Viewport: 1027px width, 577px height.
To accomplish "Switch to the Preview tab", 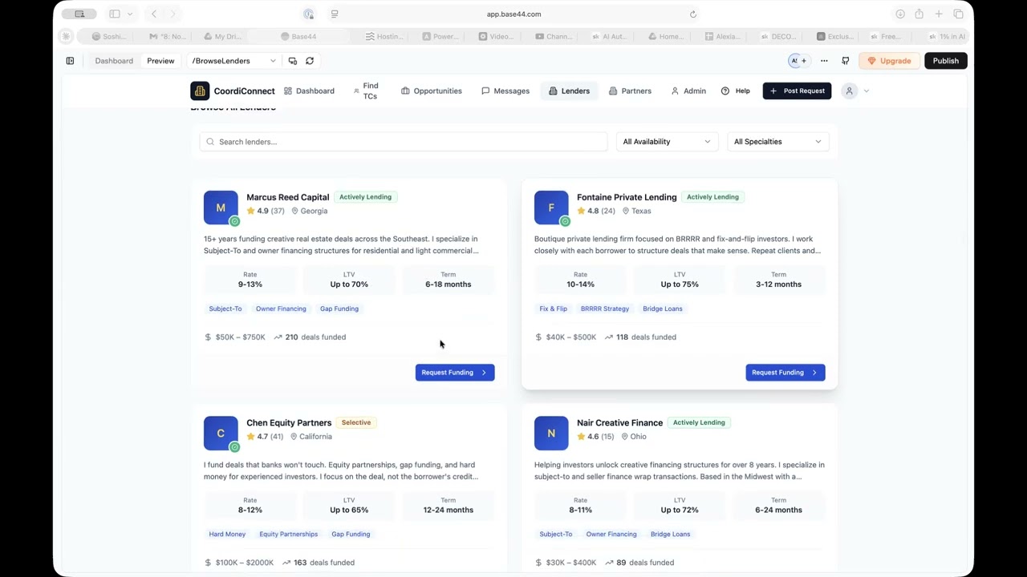I will (160, 61).
